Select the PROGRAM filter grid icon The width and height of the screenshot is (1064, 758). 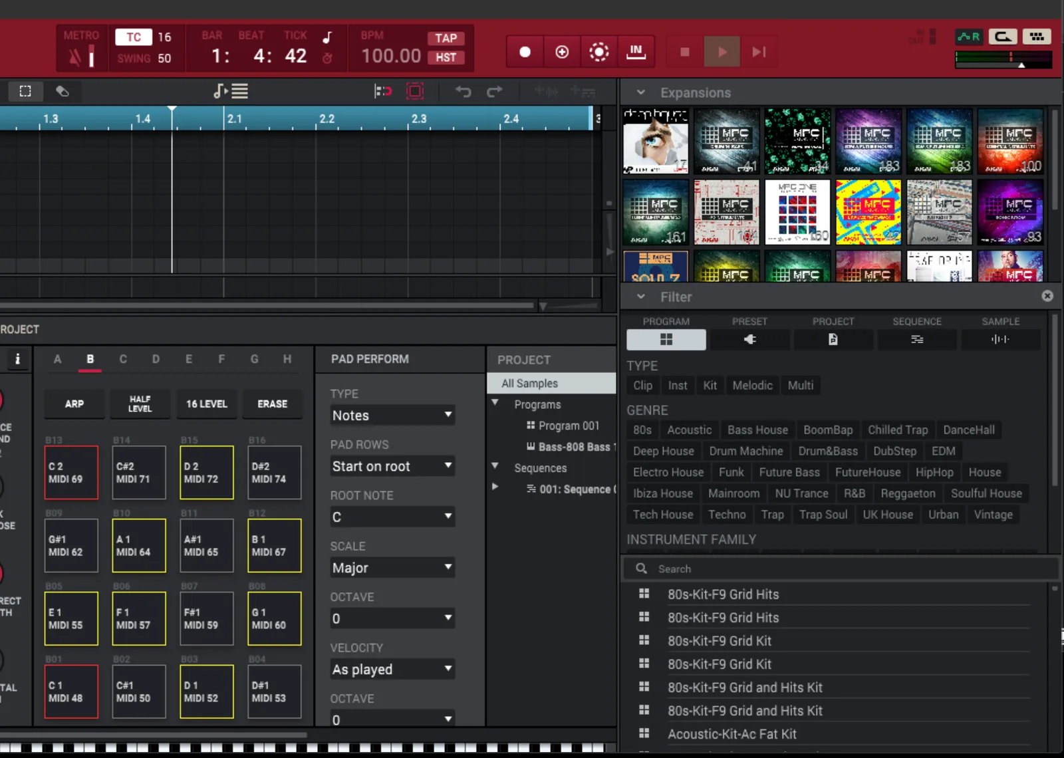666,339
